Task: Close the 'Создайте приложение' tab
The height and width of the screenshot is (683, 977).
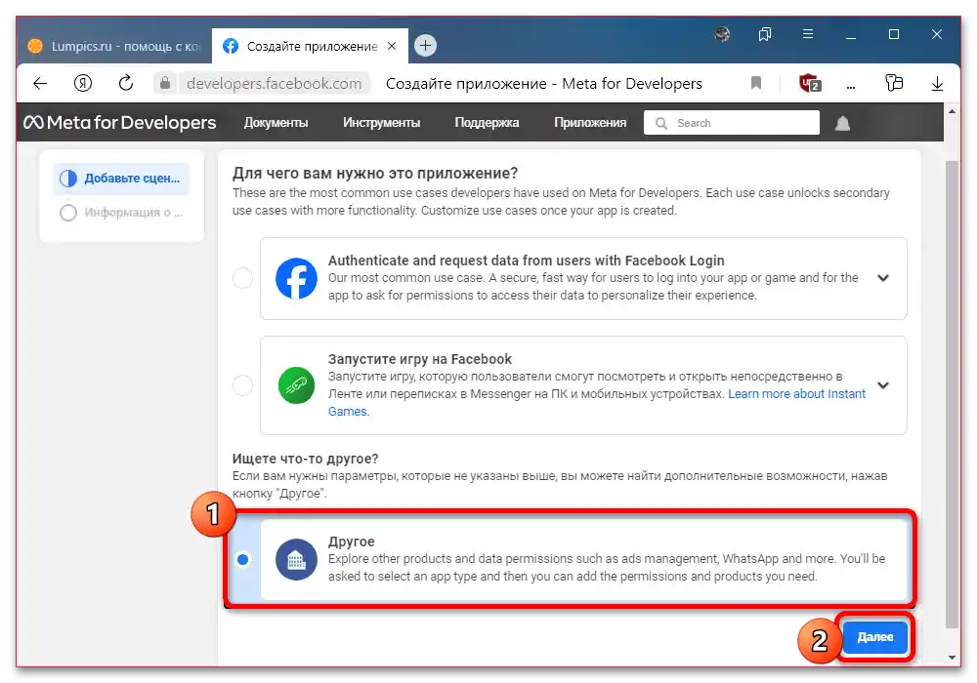Action: pos(392,46)
